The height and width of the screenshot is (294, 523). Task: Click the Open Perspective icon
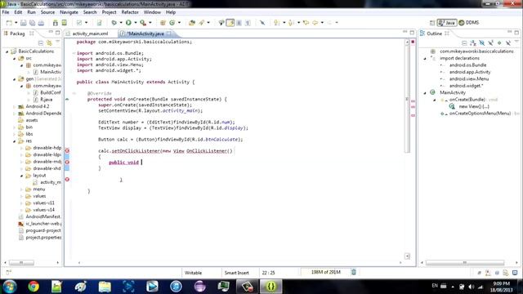432,23
